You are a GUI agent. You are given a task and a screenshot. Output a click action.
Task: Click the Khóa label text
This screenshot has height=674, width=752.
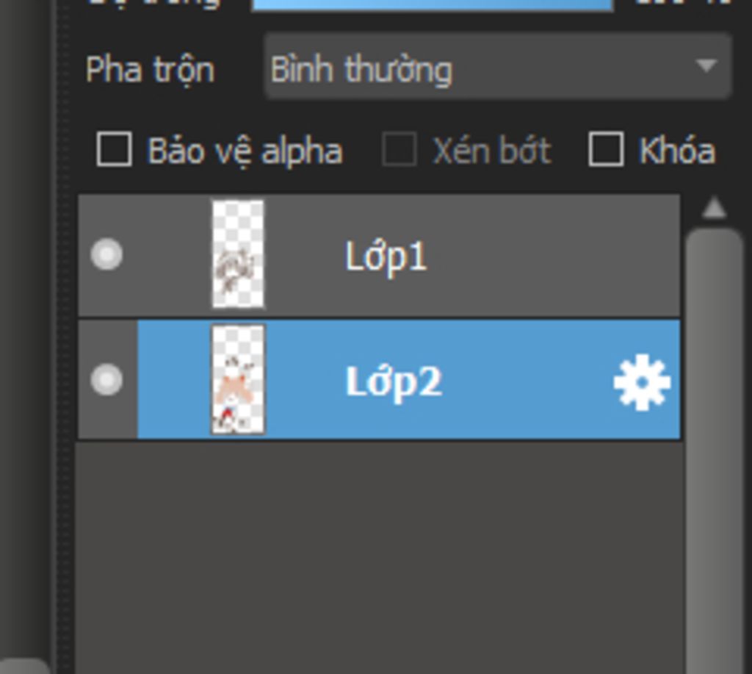pyautogui.click(x=677, y=151)
